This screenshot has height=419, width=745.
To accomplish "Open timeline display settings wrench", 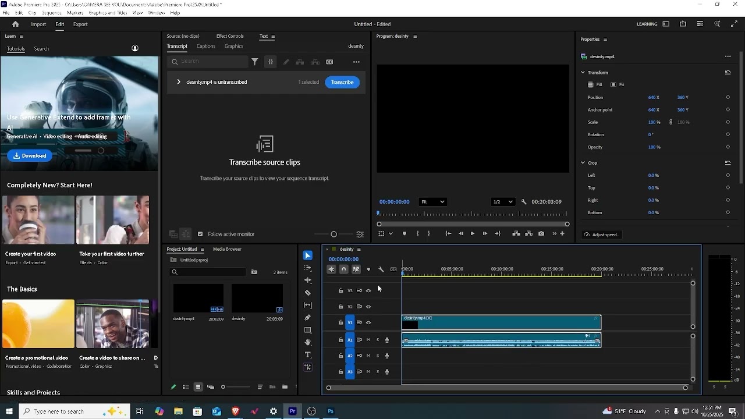I will [x=381, y=269].
